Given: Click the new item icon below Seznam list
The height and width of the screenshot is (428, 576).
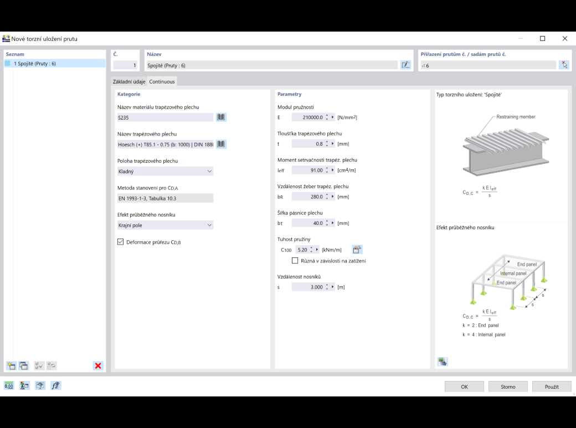Looking at the screenshot, I should coord(11,365).
